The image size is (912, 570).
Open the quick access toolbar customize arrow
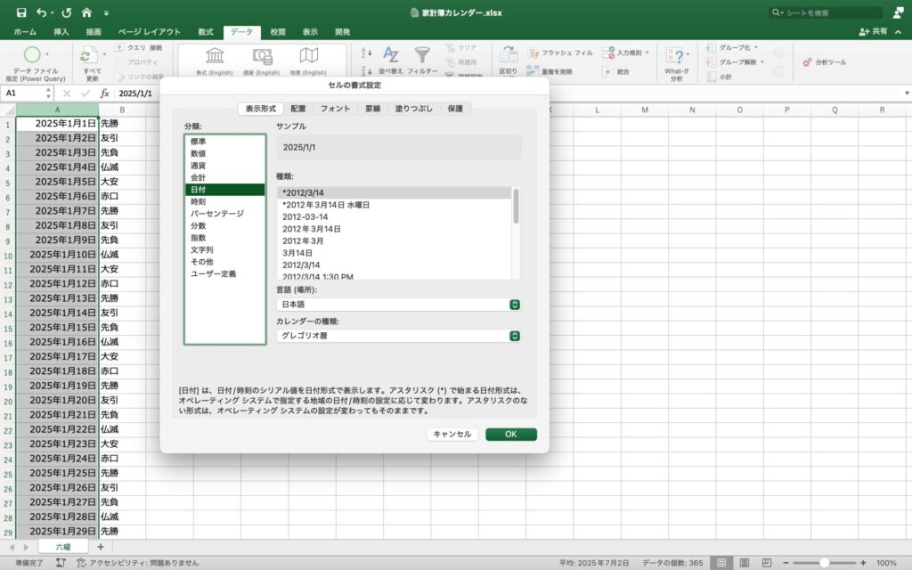point(106,12)
